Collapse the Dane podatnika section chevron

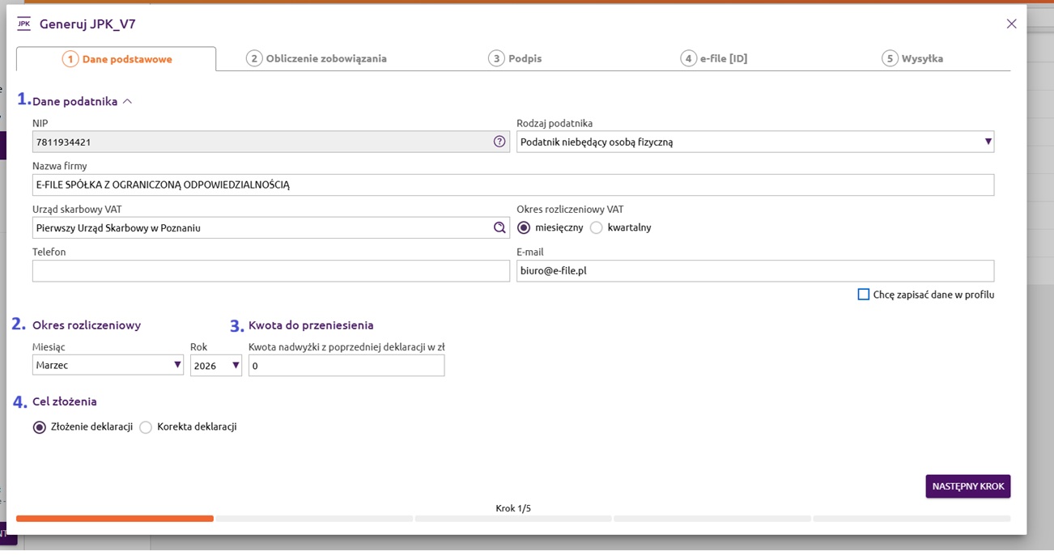pos(127,102)
